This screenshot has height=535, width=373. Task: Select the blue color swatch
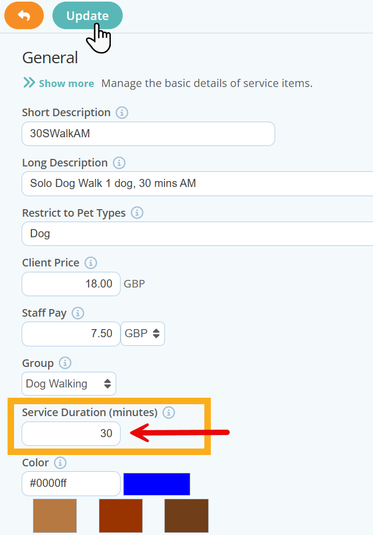156,484
